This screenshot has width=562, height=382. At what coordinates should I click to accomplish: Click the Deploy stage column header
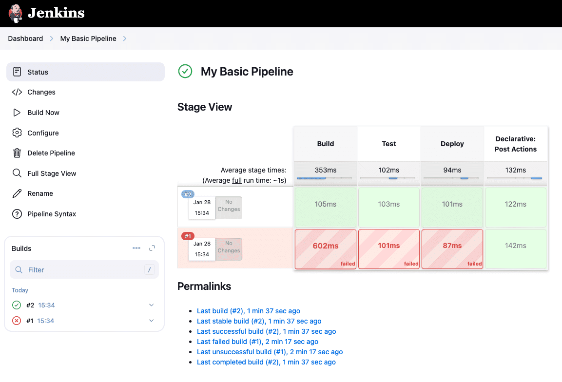(x=452, y=144)
